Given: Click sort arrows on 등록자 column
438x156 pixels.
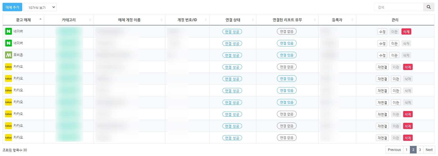Looking at the screenshot, I should [x=353, y=20].
